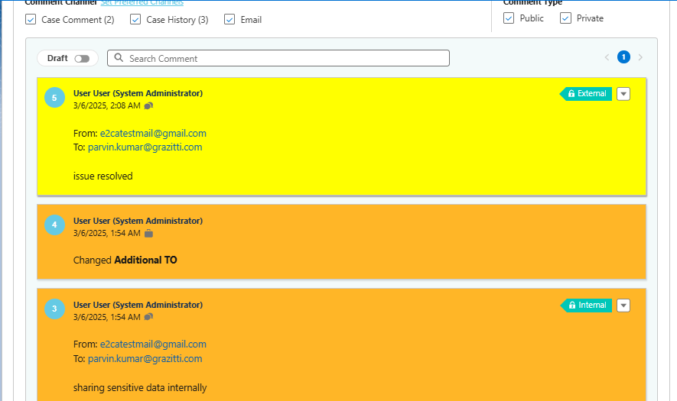
Task: Uncheck the Email channel checkbox
Action: (x=229, y=19)
